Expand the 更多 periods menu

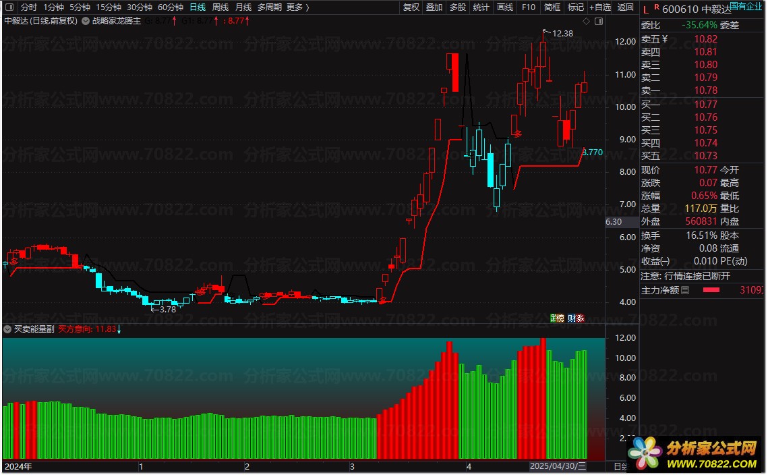click(x=298, y=7)
